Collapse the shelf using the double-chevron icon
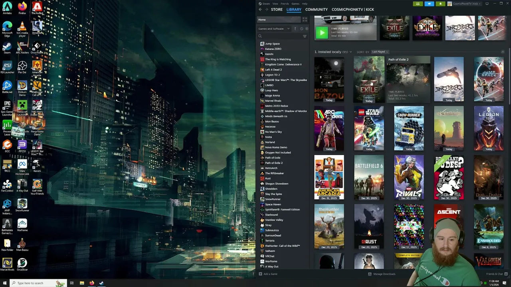The height and width of the screenshot is (287, 511). pos(503,52)
